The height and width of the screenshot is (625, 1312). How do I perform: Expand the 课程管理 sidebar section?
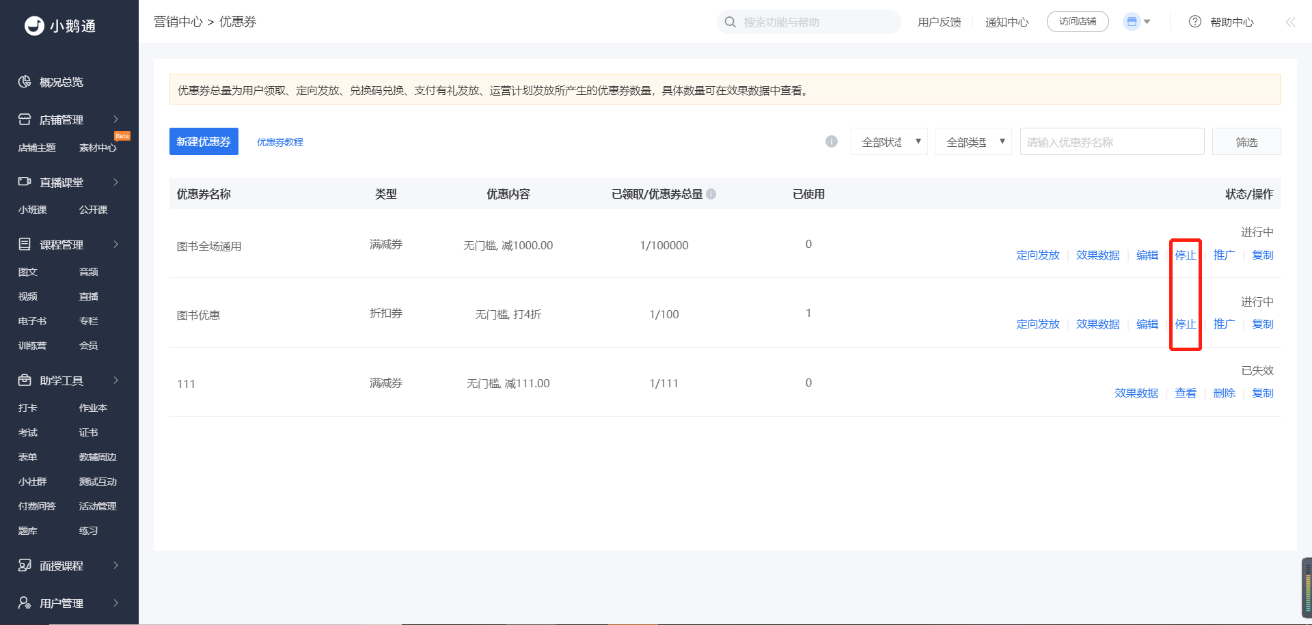click(69, 245)
